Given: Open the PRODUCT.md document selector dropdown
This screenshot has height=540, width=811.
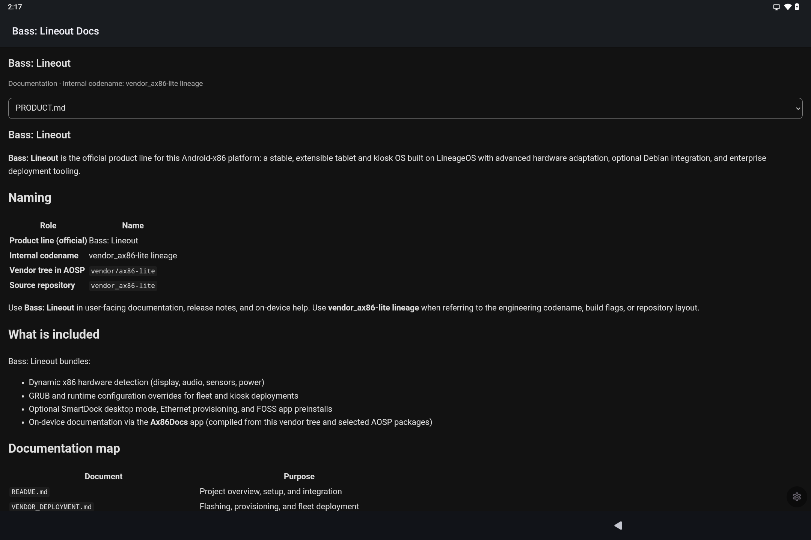Looking at the screenshot, I should coord(405,108).
